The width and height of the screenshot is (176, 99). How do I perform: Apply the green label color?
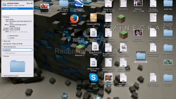tap(20, 32)
